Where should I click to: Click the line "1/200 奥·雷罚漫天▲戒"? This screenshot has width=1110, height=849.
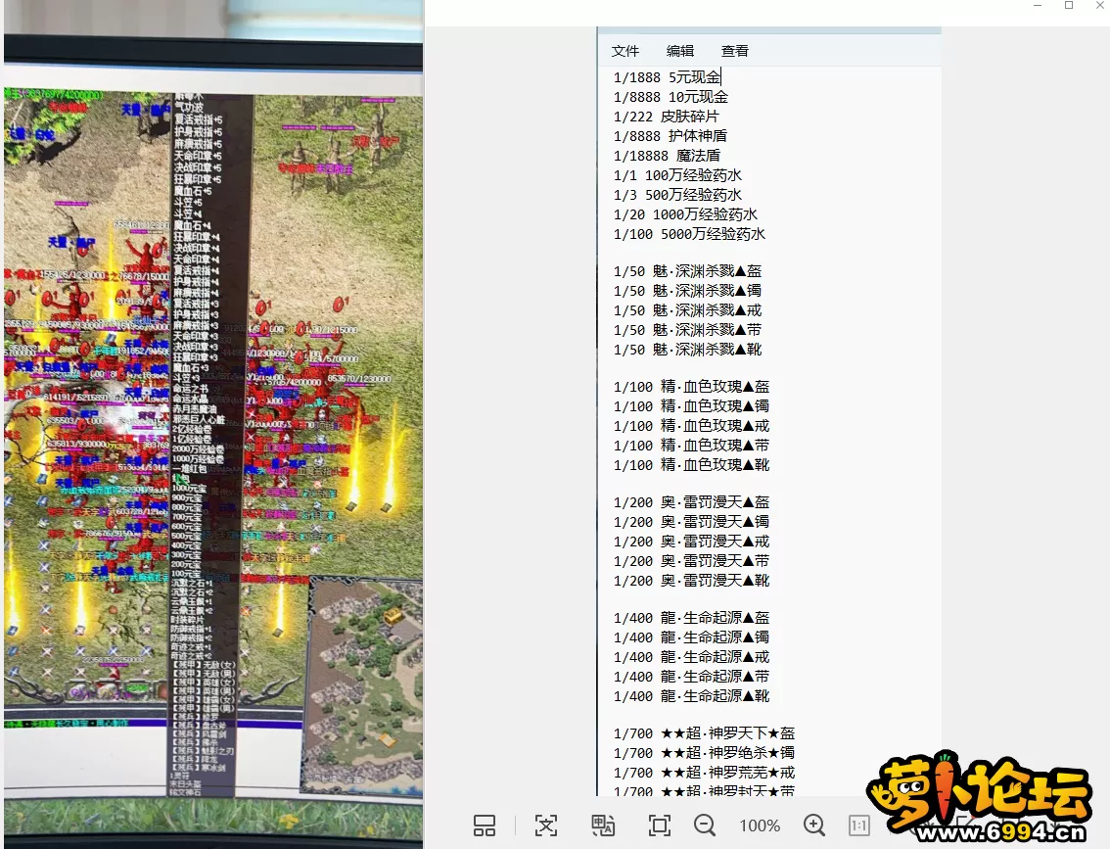click(x=692, y=542)
